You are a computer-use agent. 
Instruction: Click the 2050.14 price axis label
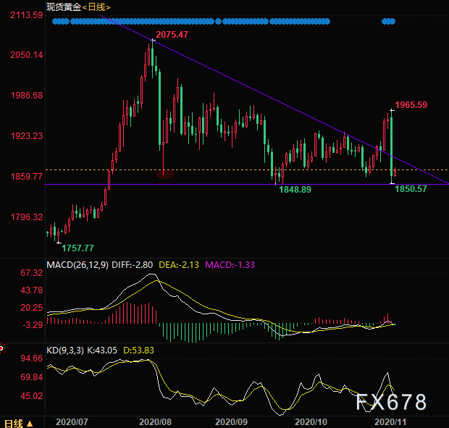pos(26,55)
